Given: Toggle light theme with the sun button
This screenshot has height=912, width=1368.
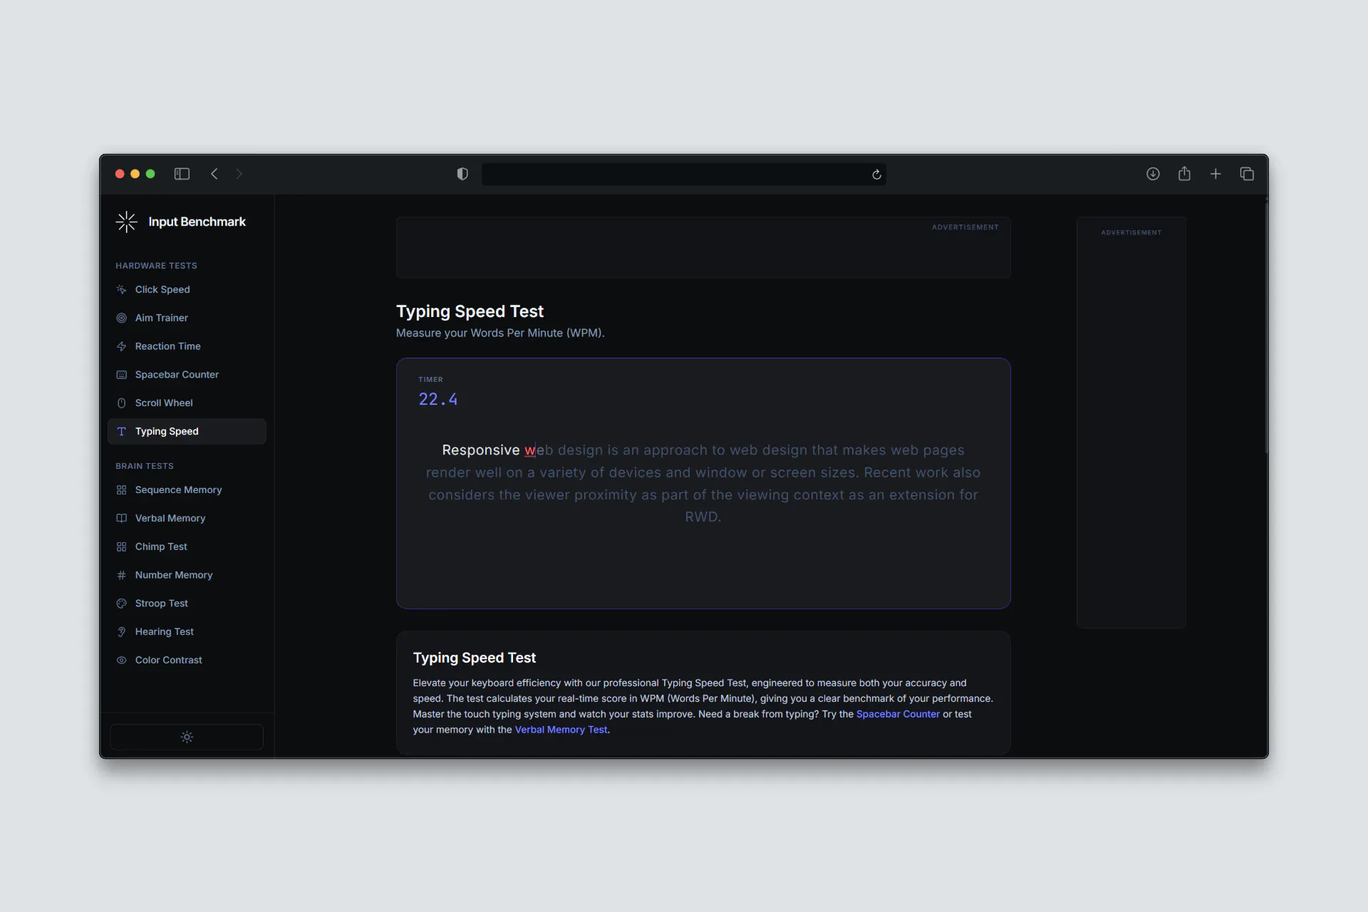Looking at the screenshot, I should click(187, 737).
